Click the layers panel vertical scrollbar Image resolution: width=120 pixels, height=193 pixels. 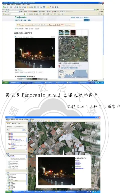(27, 182)
